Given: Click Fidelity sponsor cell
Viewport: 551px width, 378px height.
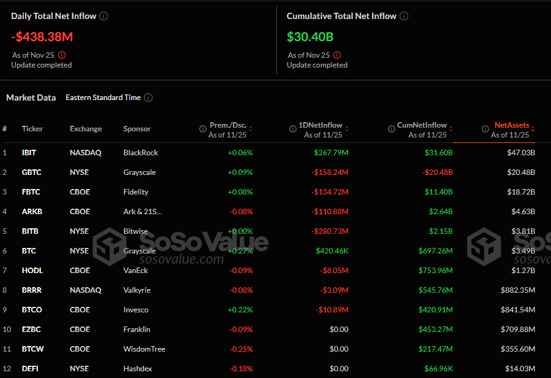Looking at the screenshot, I should click(135, 192).
